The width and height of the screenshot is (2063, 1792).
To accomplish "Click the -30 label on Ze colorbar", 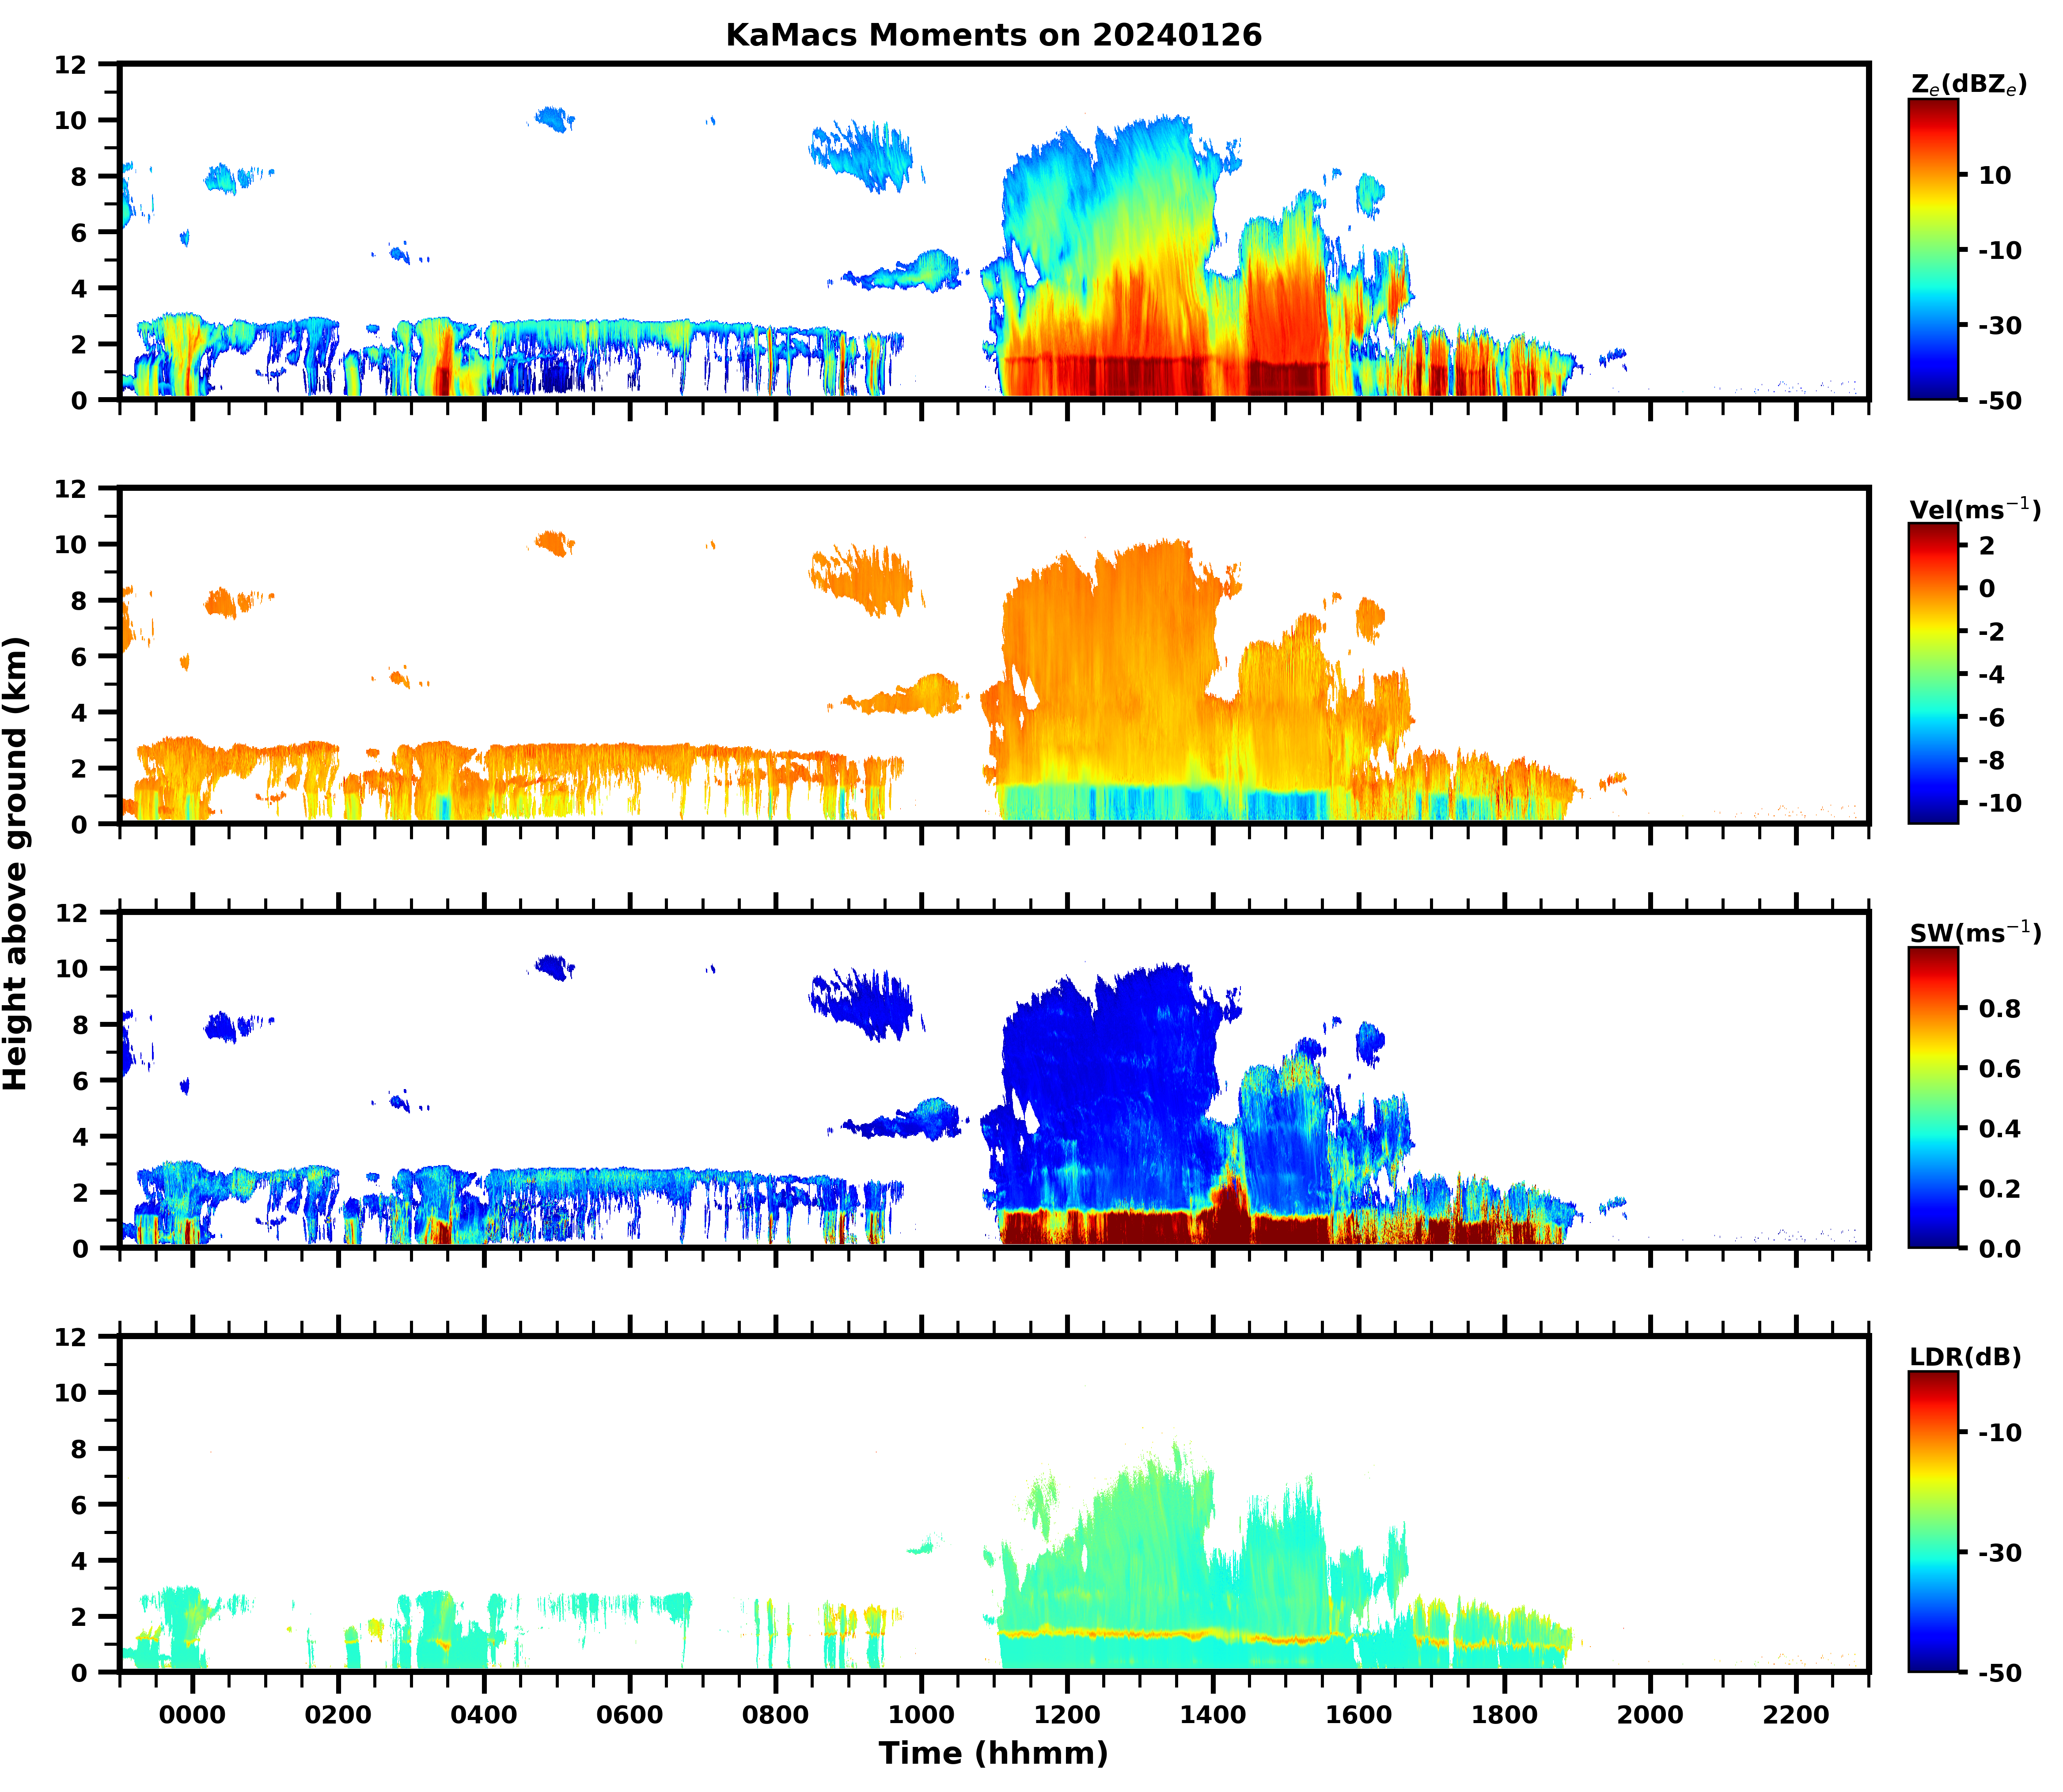I will (x=2000, y=325).
